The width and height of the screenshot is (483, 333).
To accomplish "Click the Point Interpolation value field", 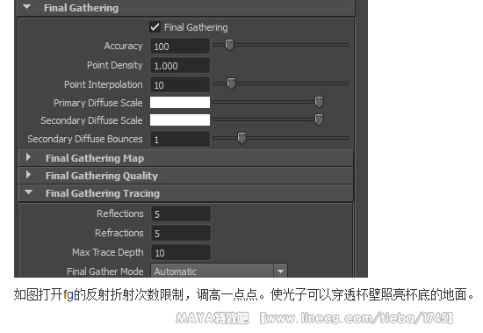I will 180,84.
